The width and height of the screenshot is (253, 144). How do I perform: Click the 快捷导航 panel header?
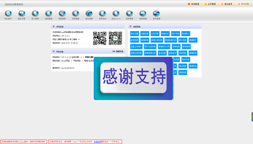click(165, 26)
